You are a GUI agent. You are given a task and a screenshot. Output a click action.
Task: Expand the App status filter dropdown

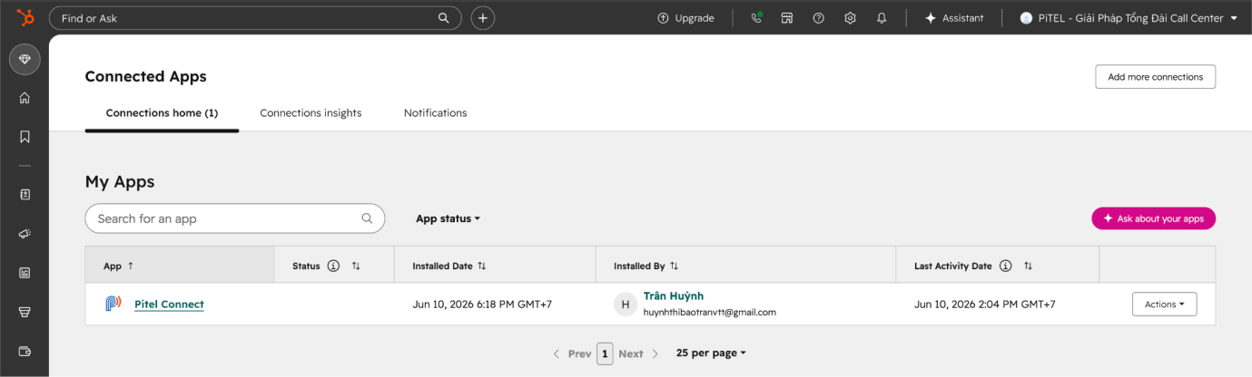[x=448, y=218]
